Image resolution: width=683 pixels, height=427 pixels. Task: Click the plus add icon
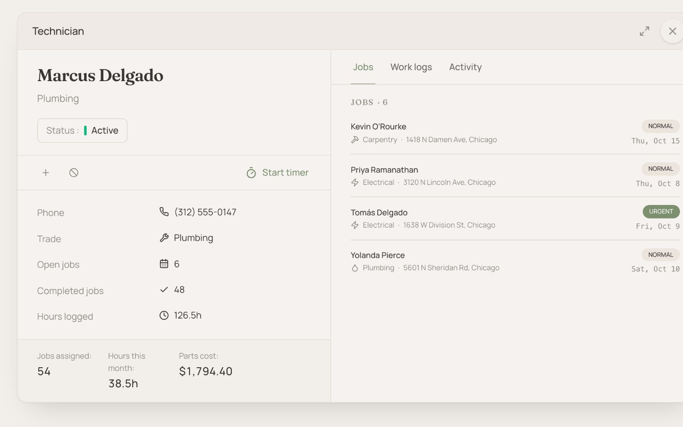(46, 173)
